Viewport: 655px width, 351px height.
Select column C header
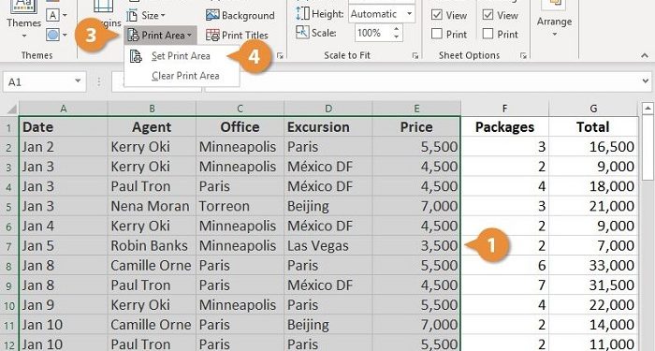[x=240, y=109]
